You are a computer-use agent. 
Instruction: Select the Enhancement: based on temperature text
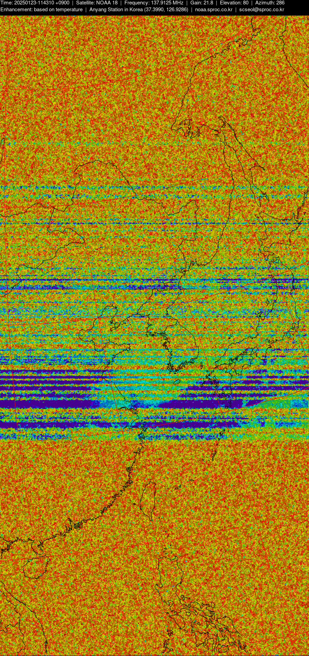click(x=41, y=10)
